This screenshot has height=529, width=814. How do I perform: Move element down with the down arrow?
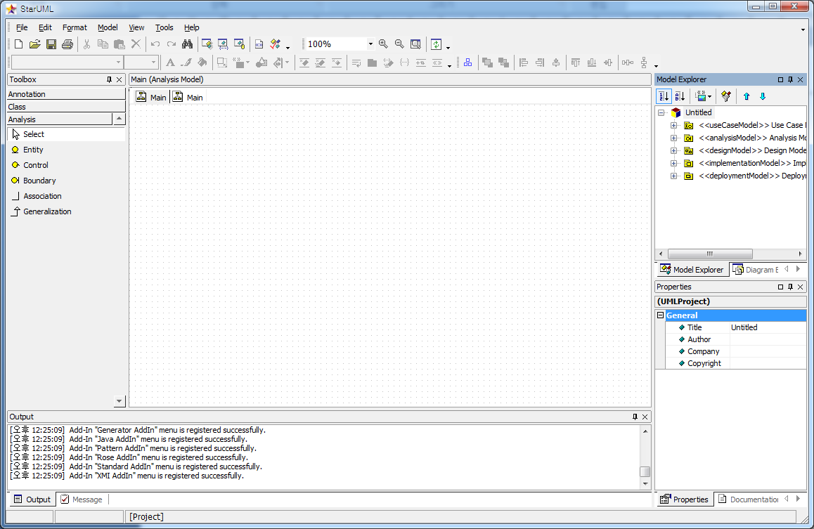[x=763, y=96]
